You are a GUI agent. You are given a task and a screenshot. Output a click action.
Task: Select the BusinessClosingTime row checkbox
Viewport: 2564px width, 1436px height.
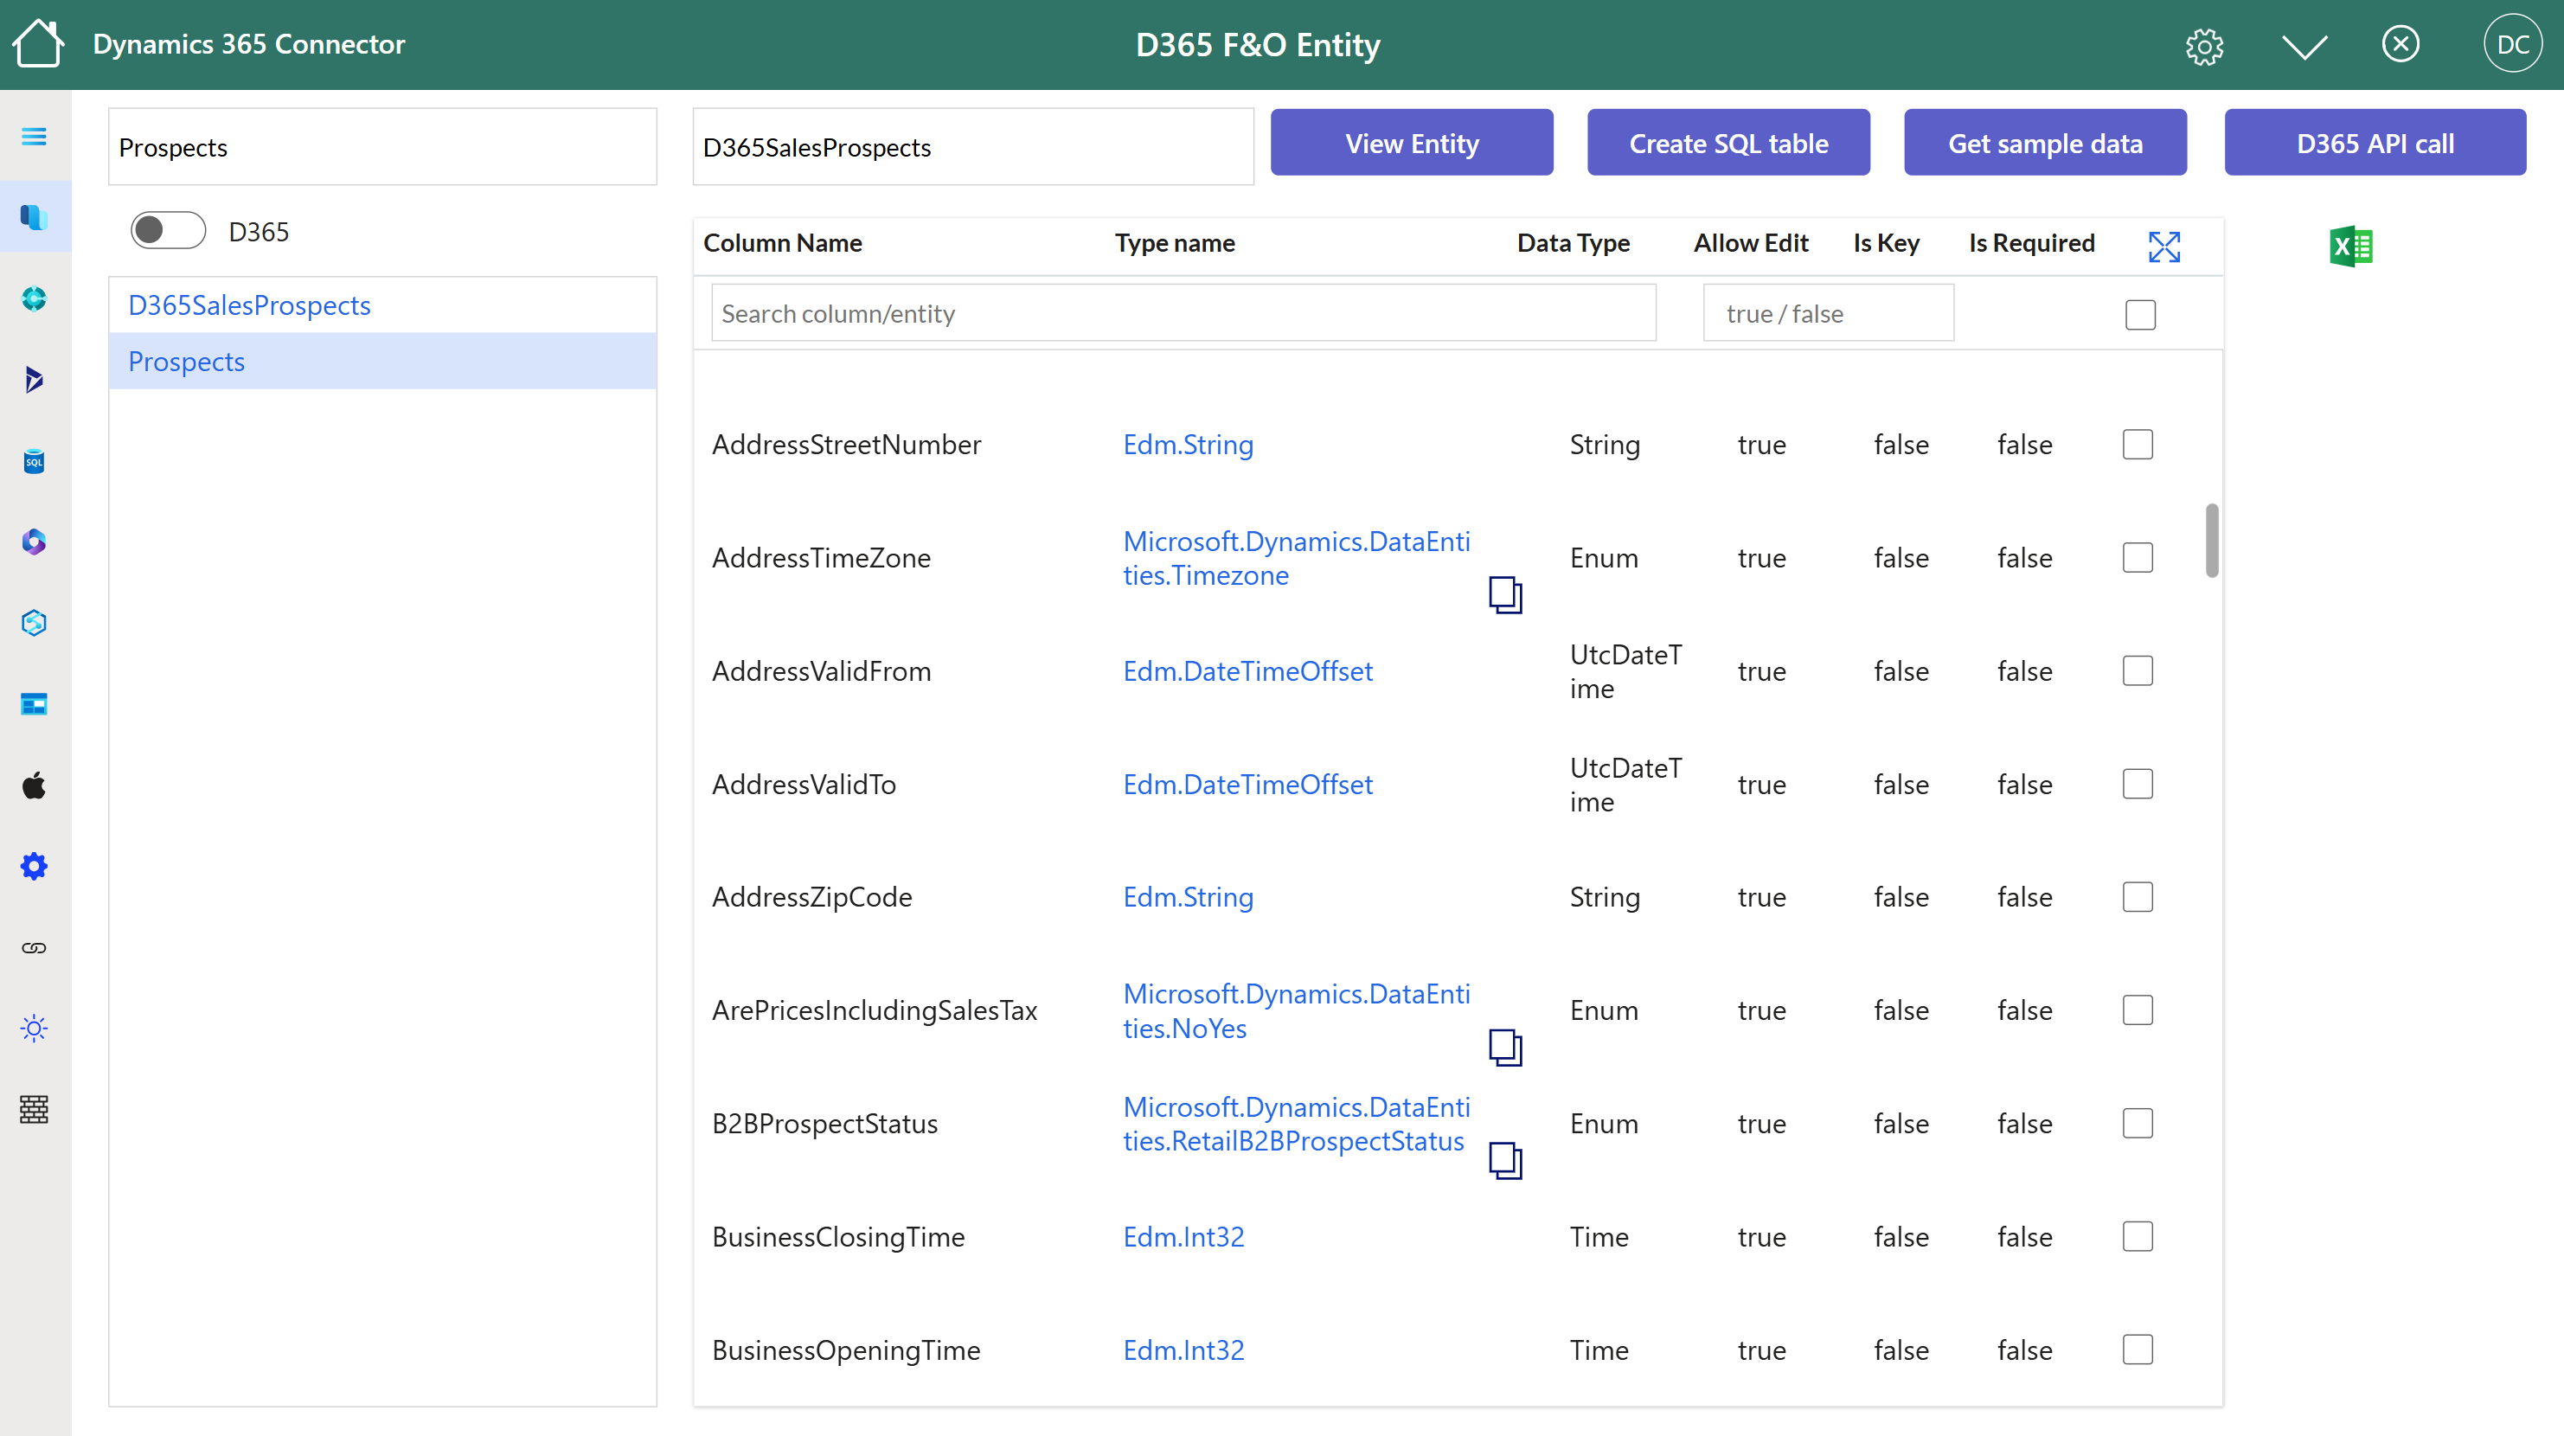[2137, 1236]
